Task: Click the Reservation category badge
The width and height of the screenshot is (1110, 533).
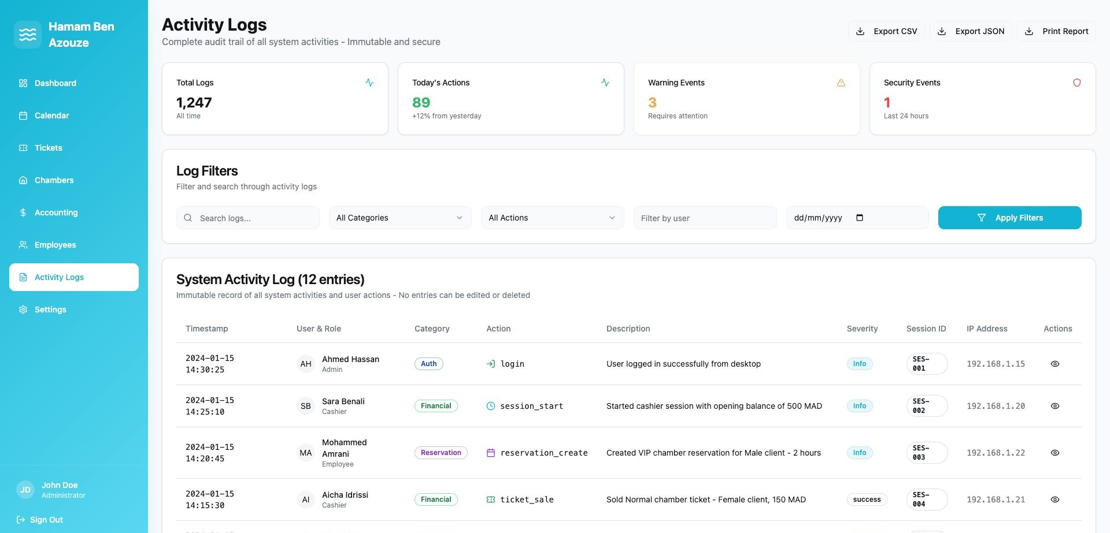Action: click(x=441, y=453)
